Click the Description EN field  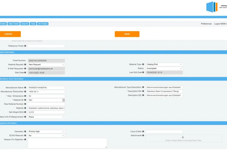[x=164, y=91]
